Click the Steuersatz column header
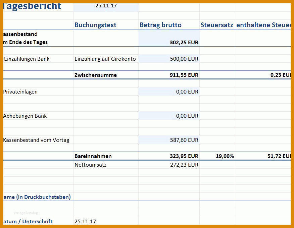This screenshot has height=228, width=294. pos(217,25)
